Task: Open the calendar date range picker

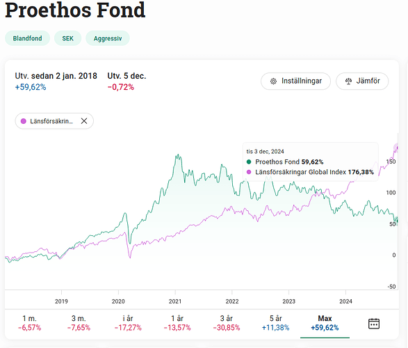Action: (374, 324)
